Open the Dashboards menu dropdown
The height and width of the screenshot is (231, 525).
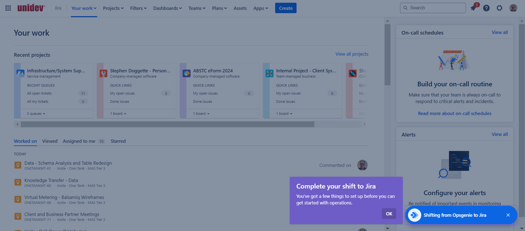tap(167, 8)
